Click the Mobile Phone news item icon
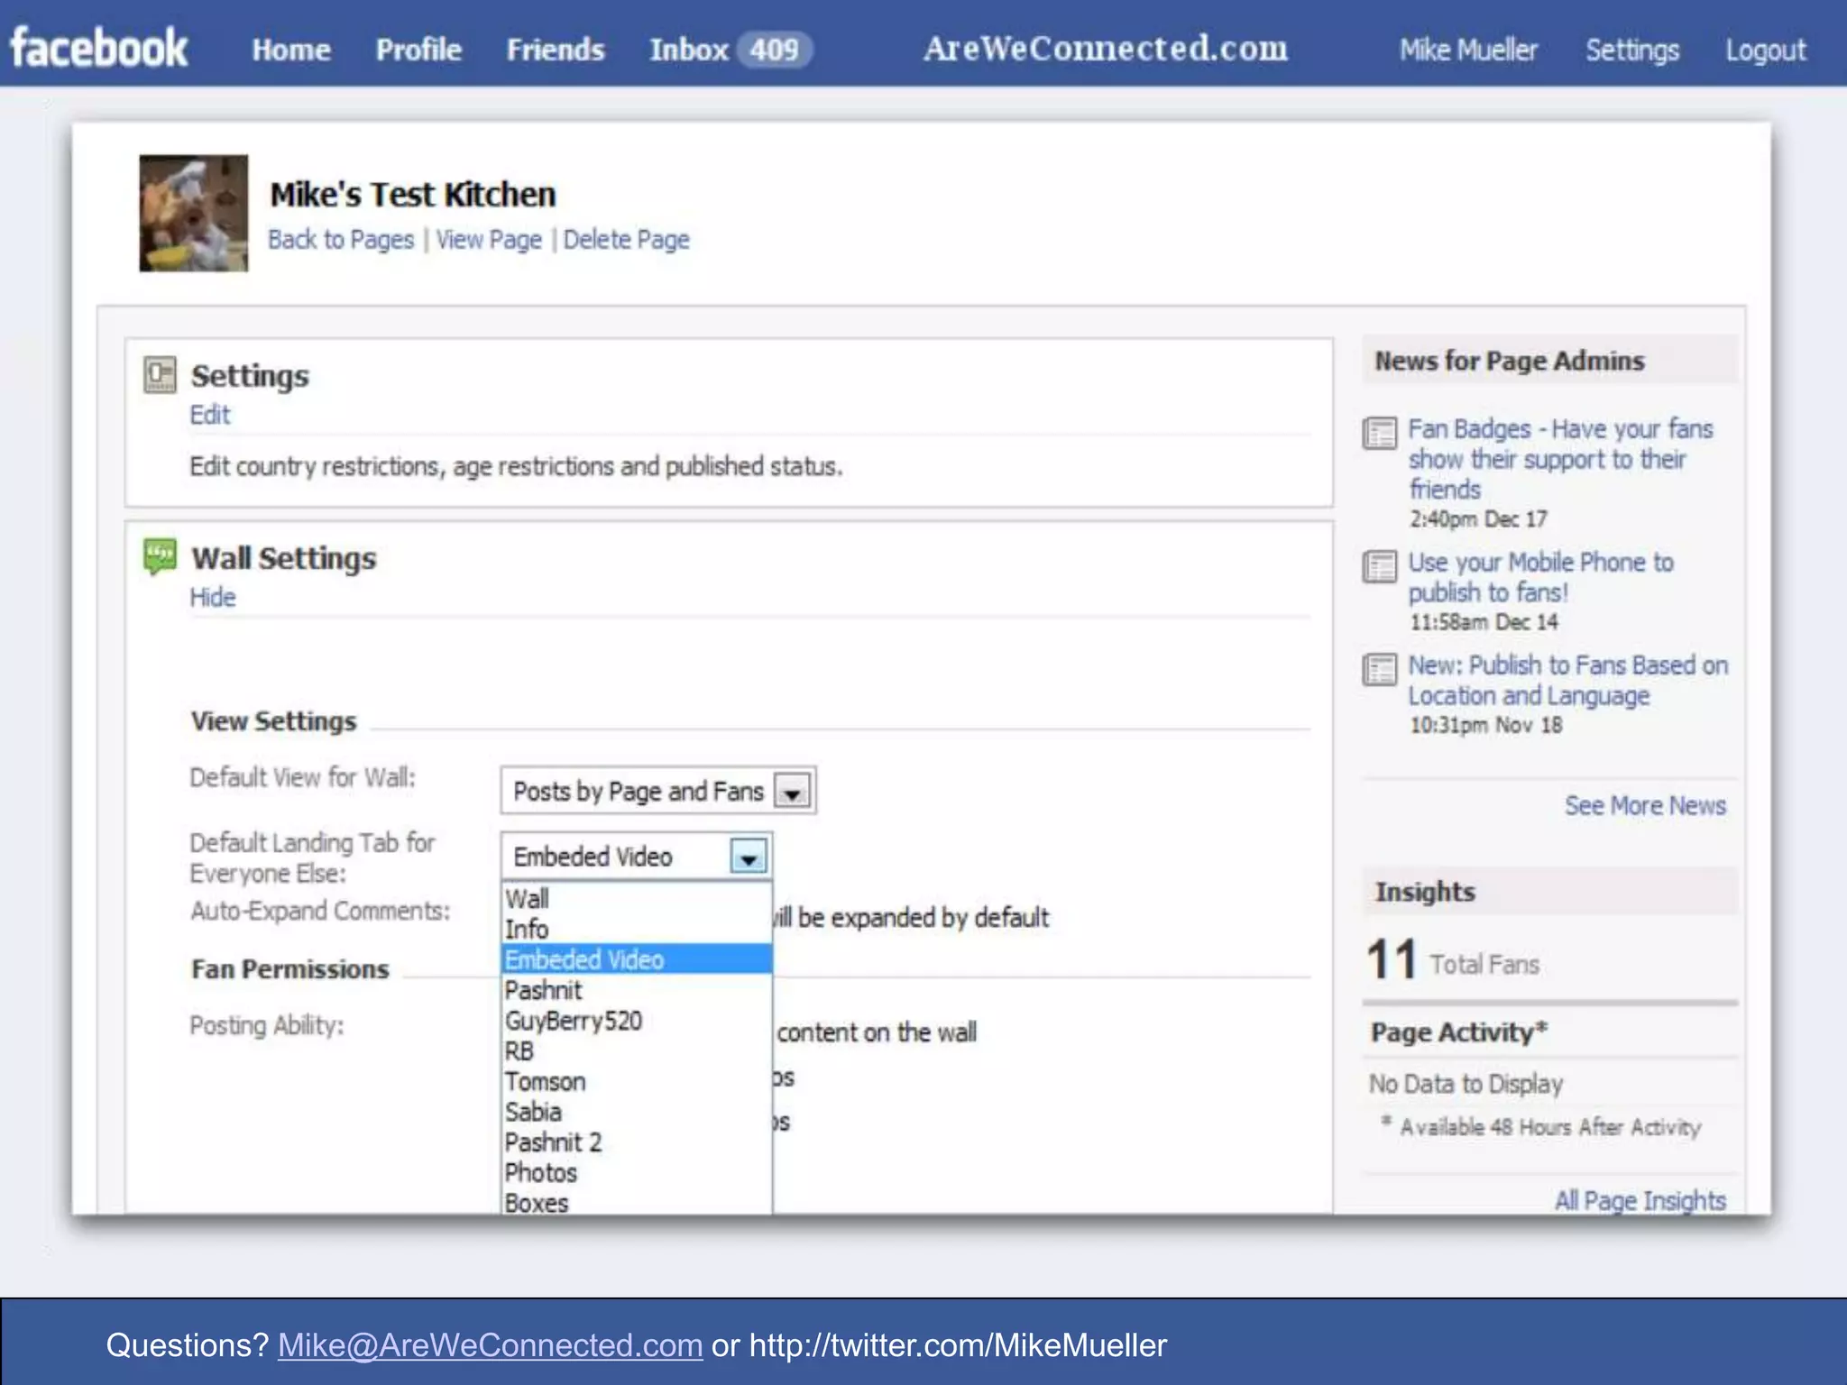 coord(1379,567)
